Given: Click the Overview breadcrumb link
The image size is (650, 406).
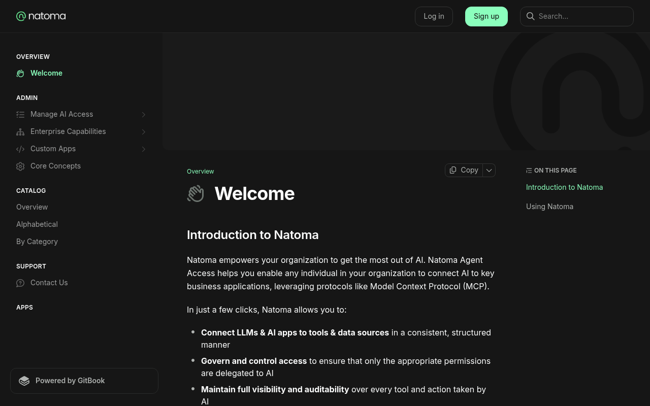Looking at the screenshot, I should [200, 172].
